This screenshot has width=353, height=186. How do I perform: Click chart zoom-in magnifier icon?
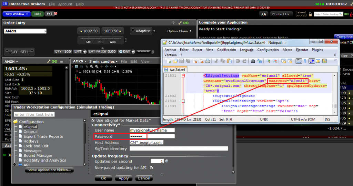92,66
